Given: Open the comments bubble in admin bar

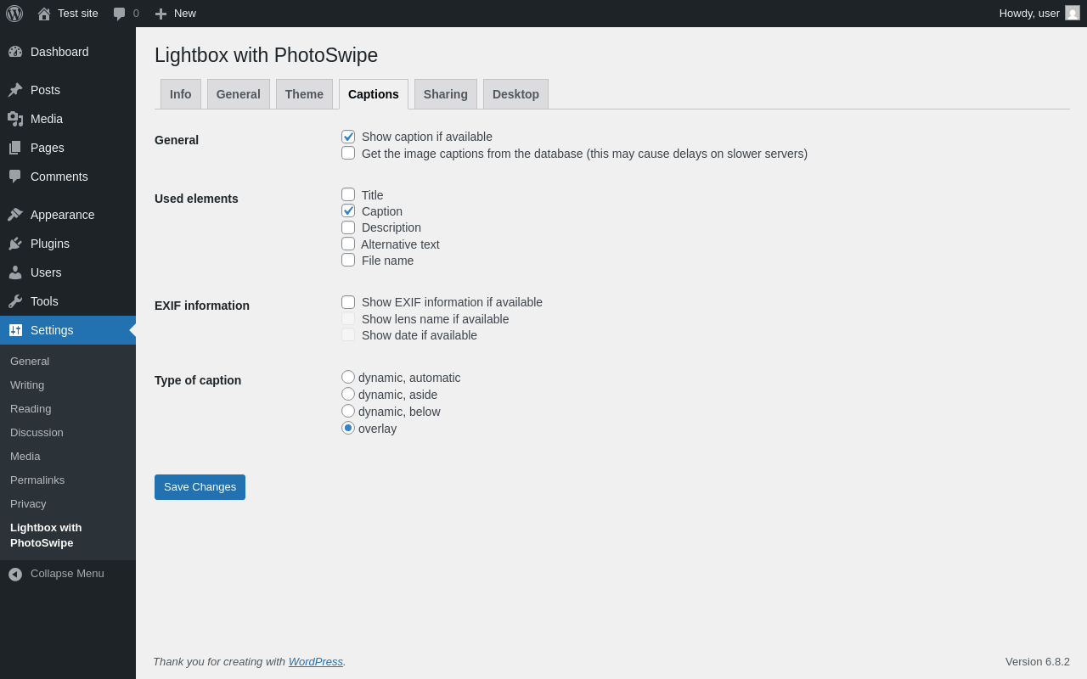Looking at the screenshot, I should click(x=120, y=14).
